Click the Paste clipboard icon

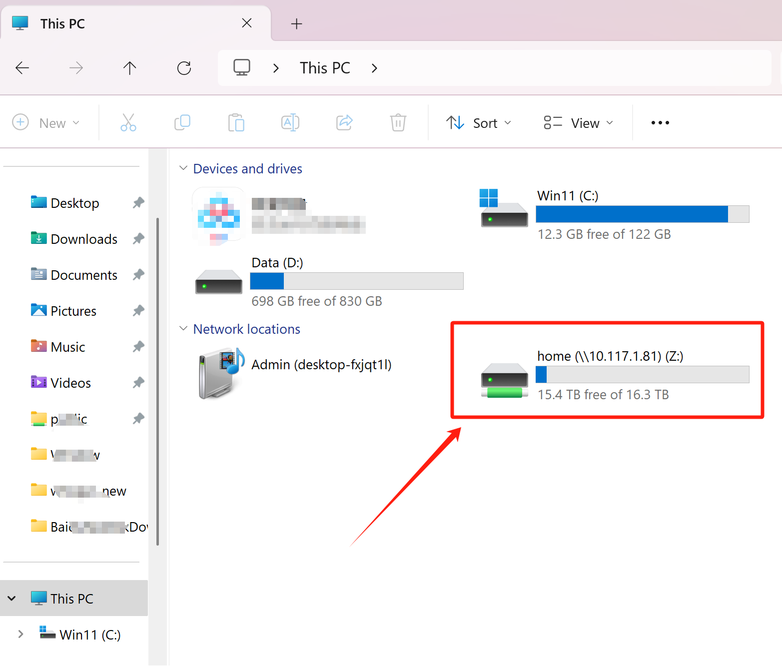click(x=236, y=122)
